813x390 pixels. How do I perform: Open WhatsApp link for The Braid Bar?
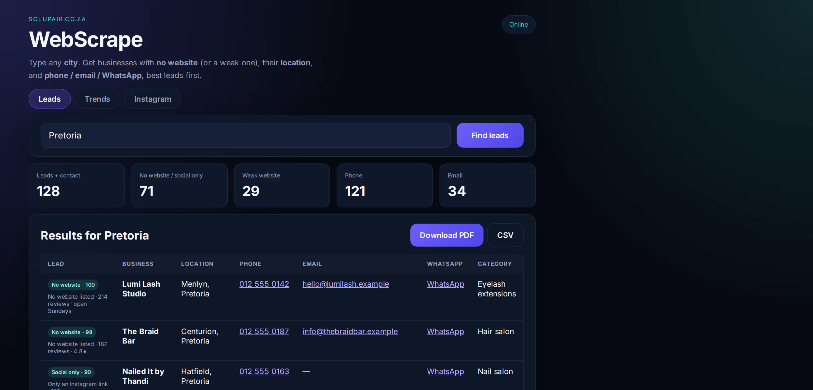[x=445, y=331]
